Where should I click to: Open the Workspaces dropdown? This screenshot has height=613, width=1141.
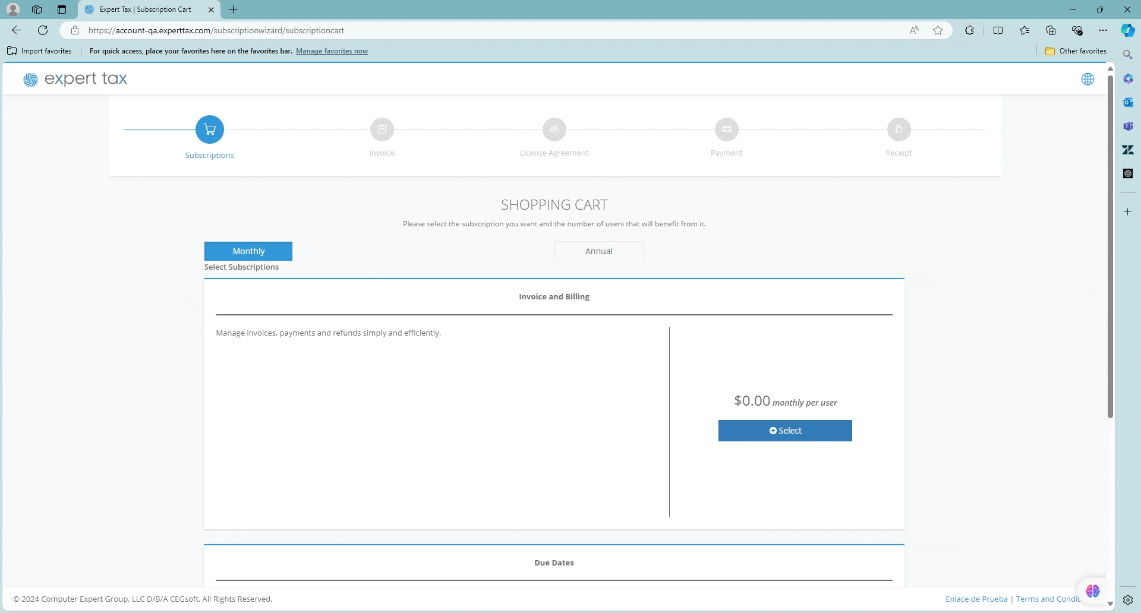[37, 10]
